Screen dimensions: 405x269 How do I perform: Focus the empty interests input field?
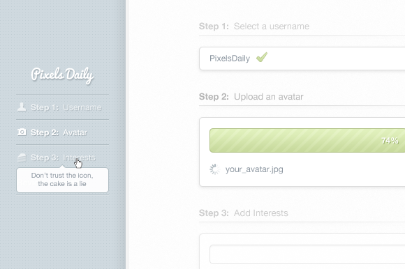coord(307,254)
